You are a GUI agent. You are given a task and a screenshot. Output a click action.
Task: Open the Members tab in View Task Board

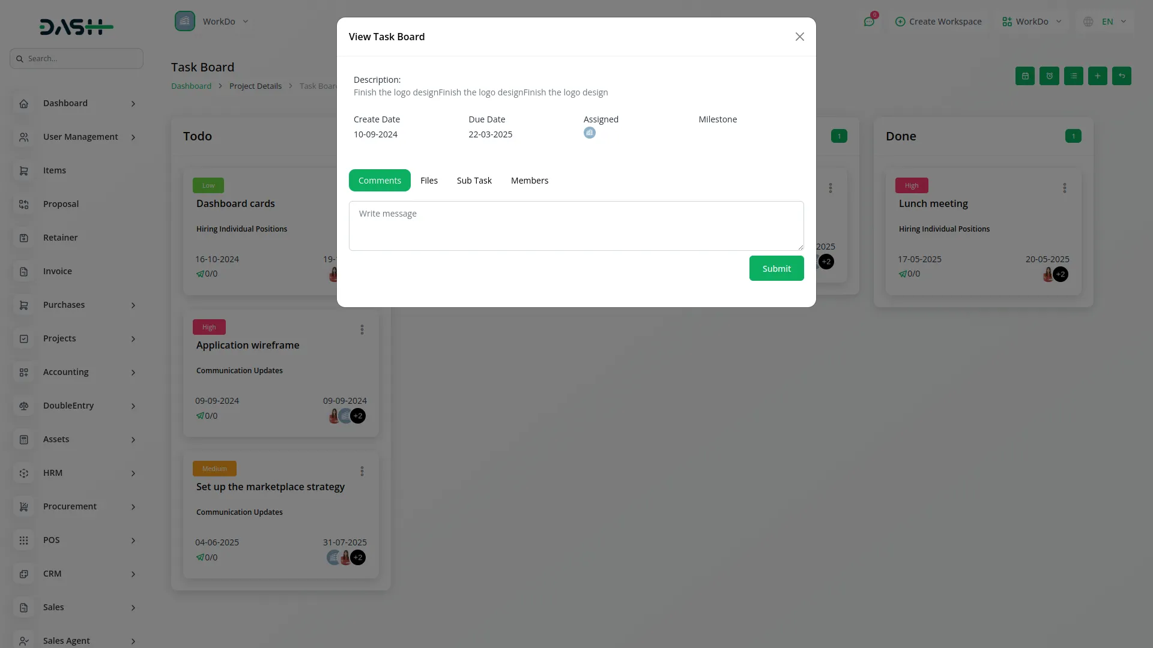tap(529, 180)
